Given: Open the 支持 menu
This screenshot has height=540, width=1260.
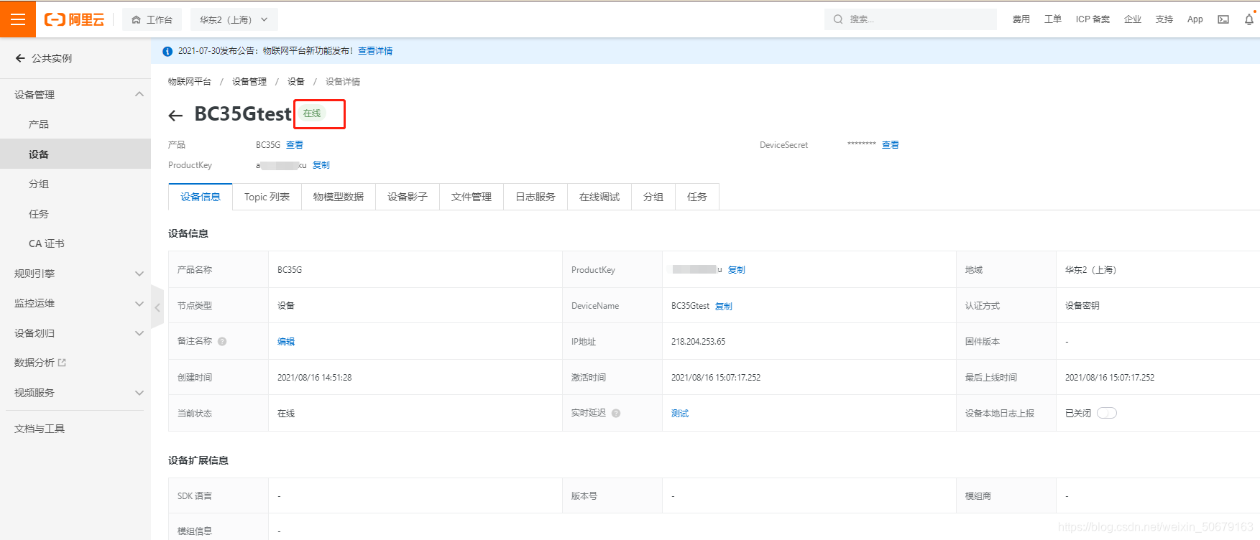Looking at the screenshot, I should tap(1164, 19).
